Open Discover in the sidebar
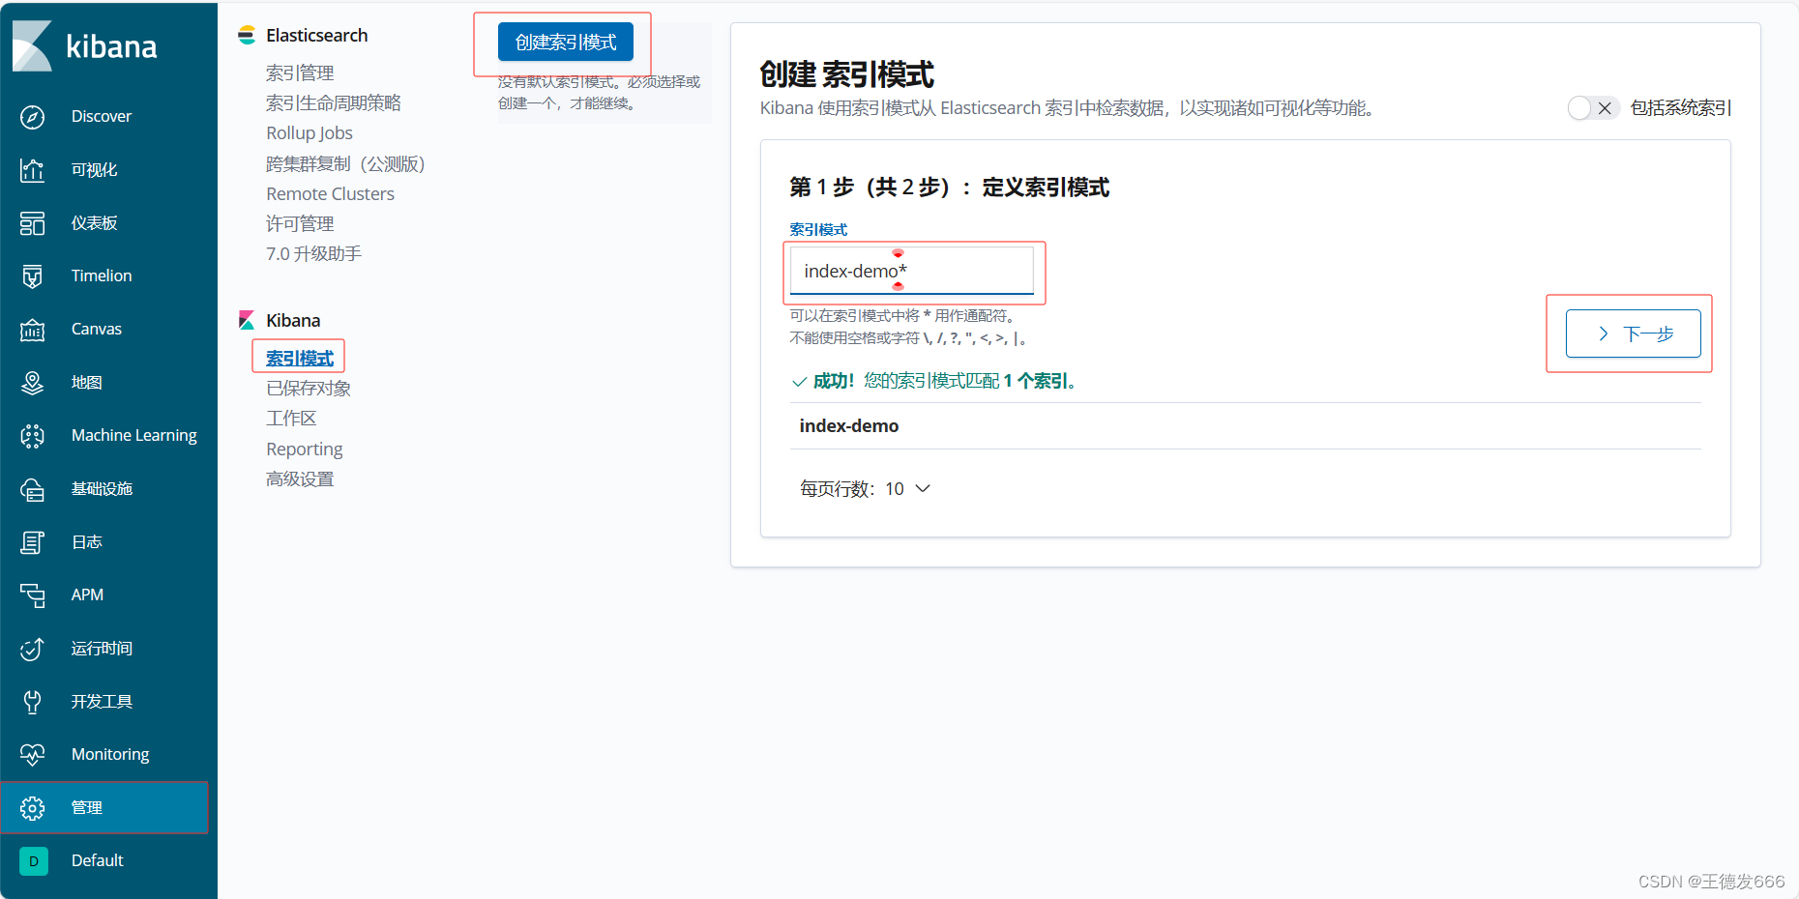The width and height of the screenshot is (1799, 899). [102, 116]
